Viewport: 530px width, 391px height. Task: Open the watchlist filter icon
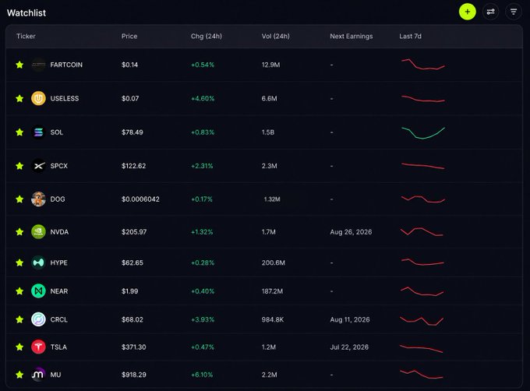[514, 12]
